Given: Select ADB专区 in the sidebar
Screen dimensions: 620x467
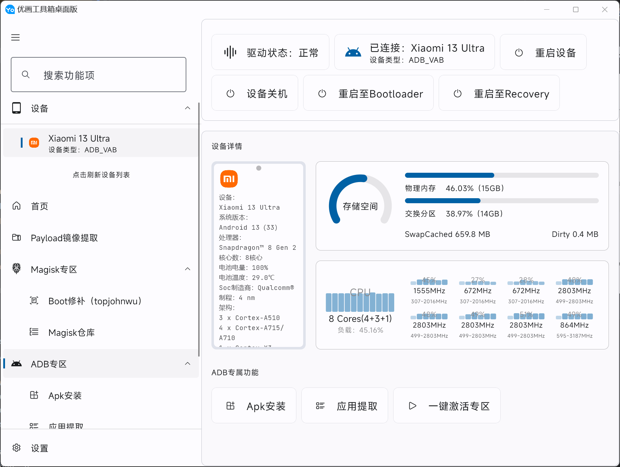Looking at the screenshot, I should click(100, 364).
